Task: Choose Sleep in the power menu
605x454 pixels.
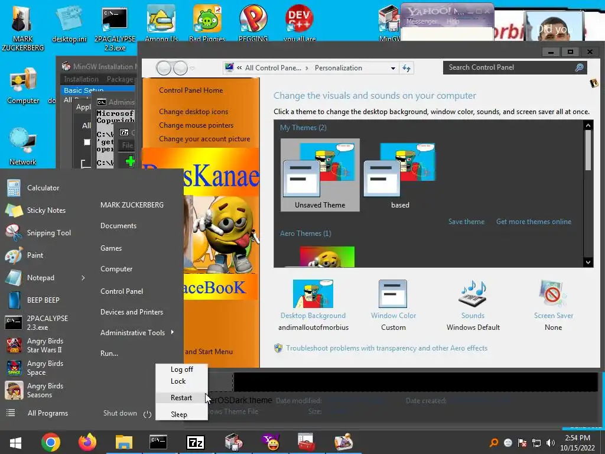Action: [179, 414]
